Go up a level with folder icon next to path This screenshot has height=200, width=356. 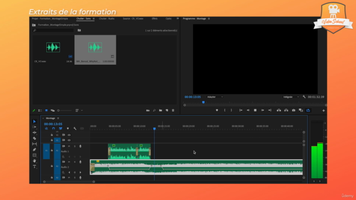pyautogui.click(x=34, y=25)
